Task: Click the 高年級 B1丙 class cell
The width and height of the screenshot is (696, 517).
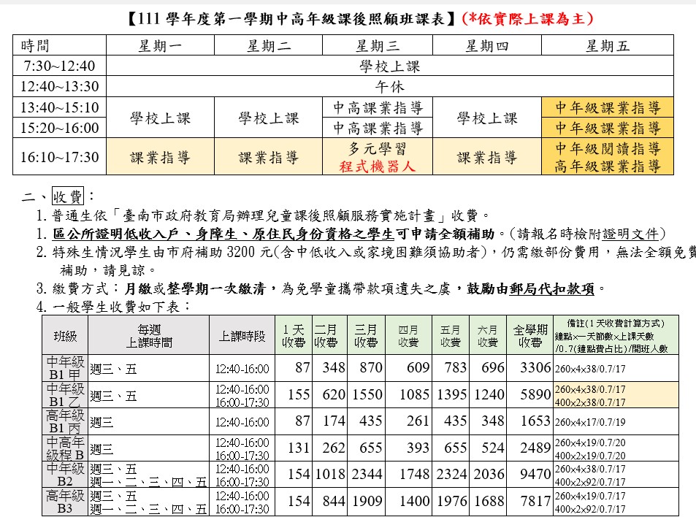Action: [65, 421]
